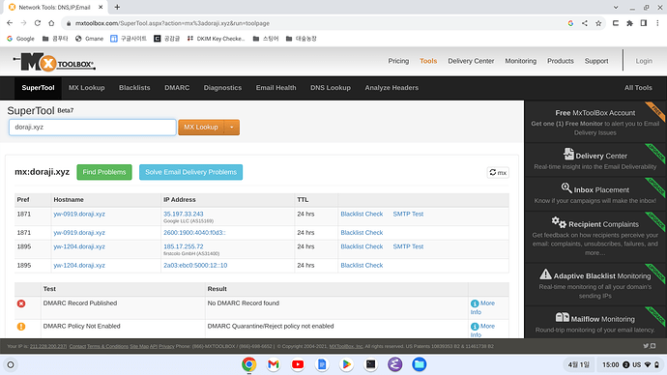Open Chrome's three-dot menu
This screenshot has height=375, width=667.
[x=657, y=23]
